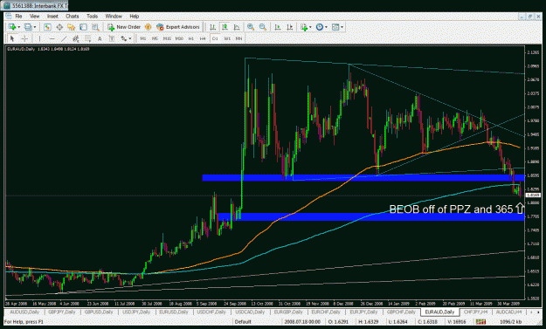Switch to AUDUSD,Daily chart tab

[24, 312]
